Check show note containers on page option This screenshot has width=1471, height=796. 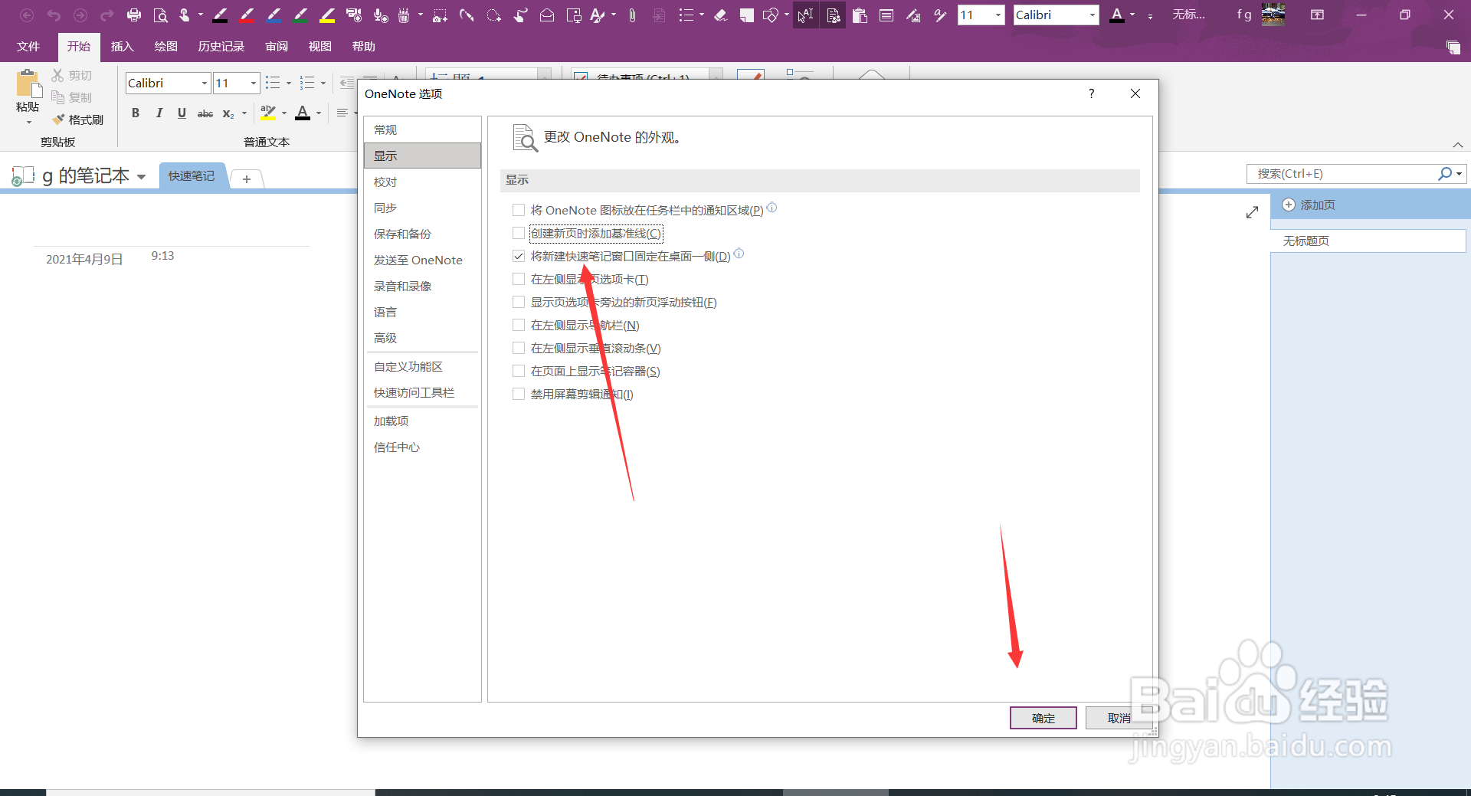pos(519,371)
